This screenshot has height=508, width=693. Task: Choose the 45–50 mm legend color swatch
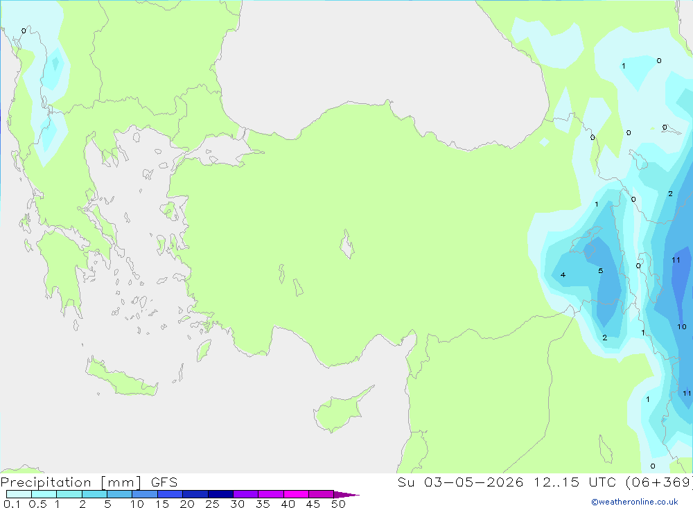[321, 494]
